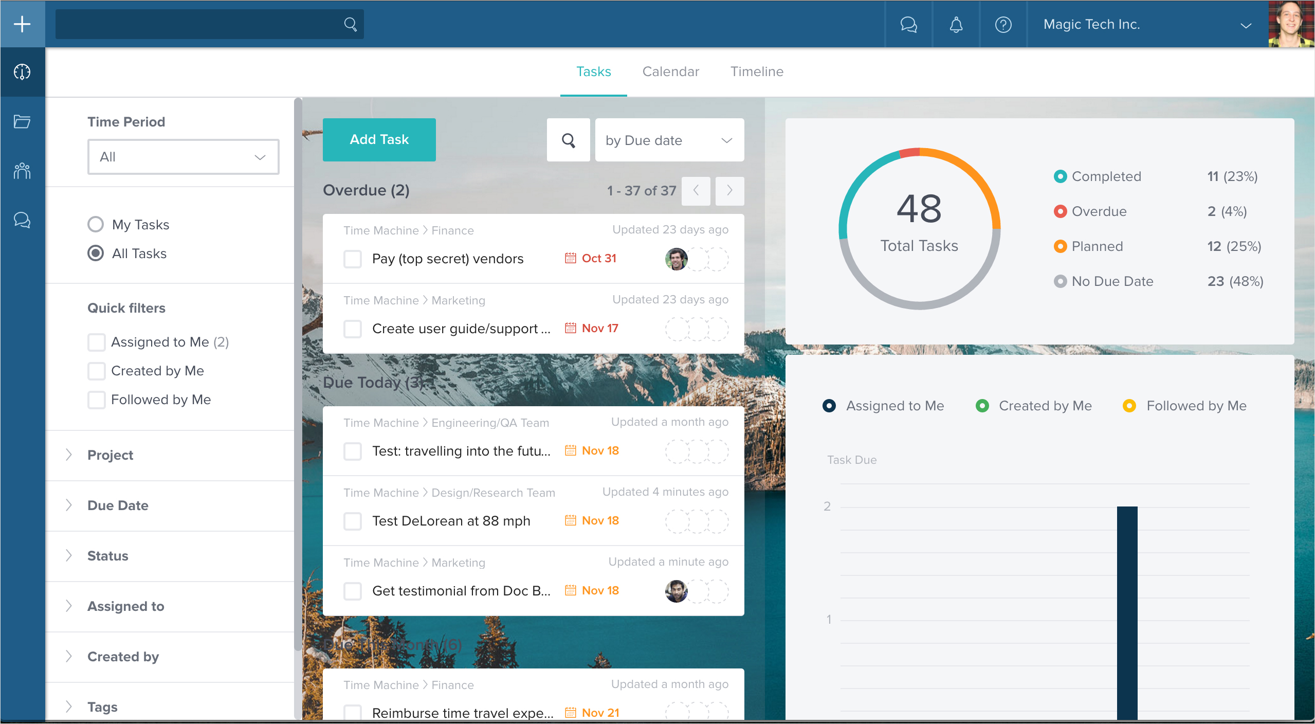1315x724 pixels.
Task: Click the Add Task button
Action: [x=379, y=138]
